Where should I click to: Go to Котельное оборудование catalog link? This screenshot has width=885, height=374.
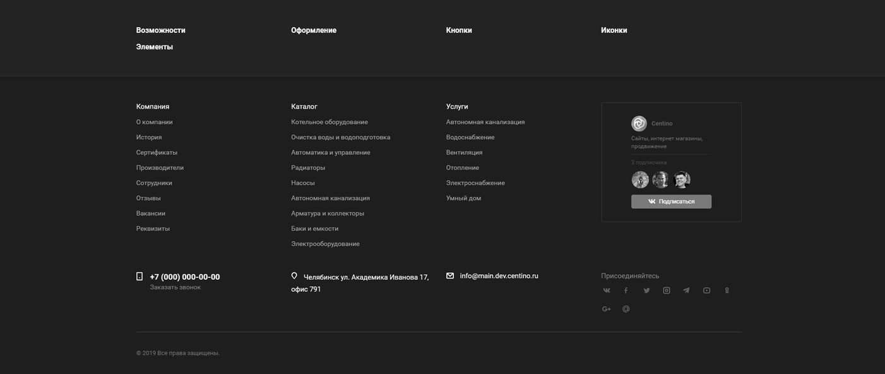tap(329, 122)
